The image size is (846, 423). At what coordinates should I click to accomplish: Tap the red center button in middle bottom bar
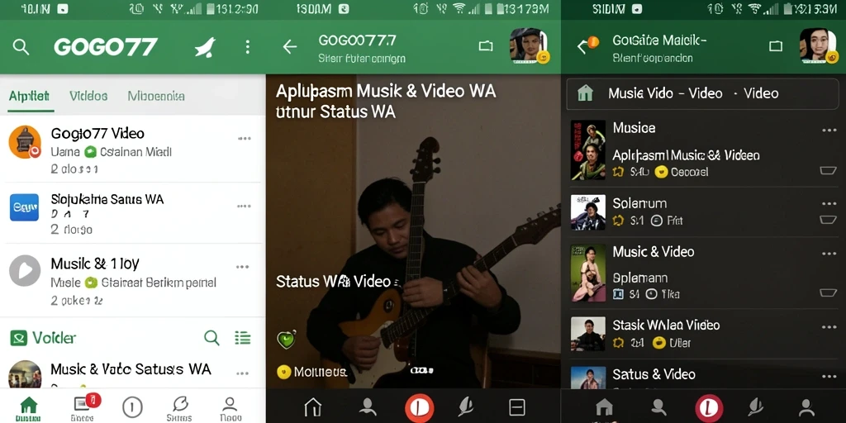pos(419,406)
